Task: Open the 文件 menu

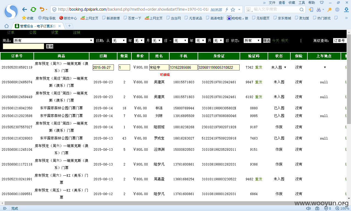Action: coord(272,2)
